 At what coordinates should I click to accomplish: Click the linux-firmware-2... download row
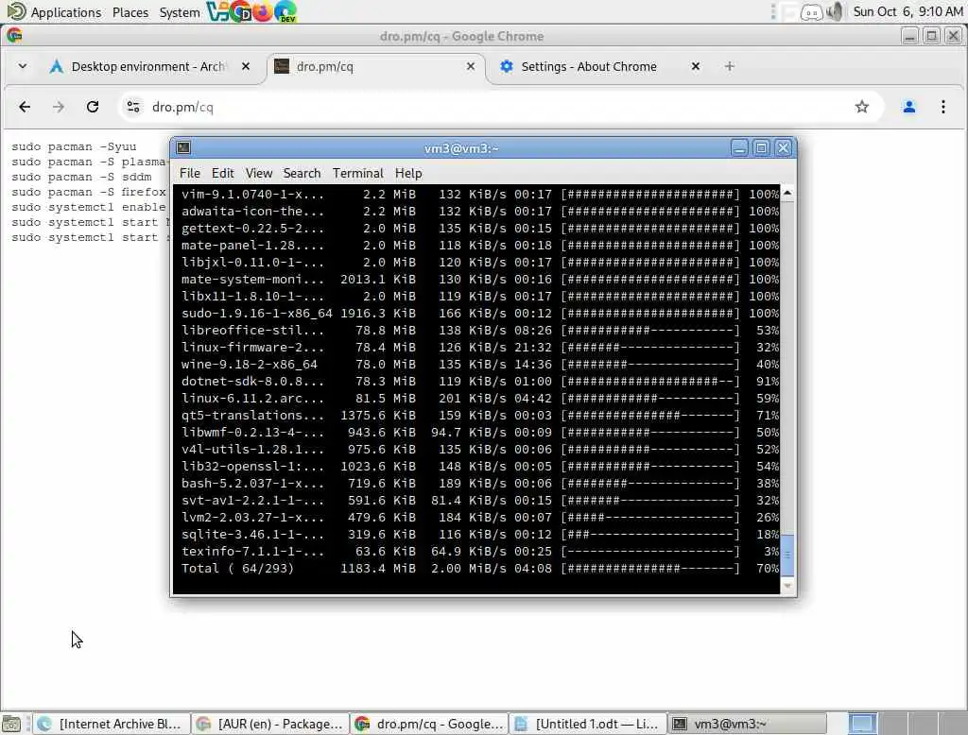point(479,348)
